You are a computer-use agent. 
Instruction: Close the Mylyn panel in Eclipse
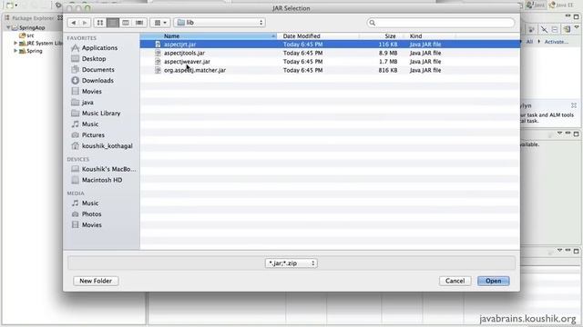point(574,105)
